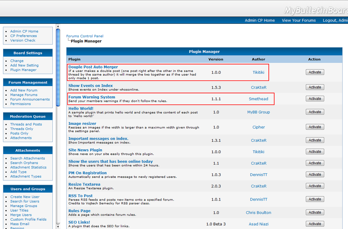Open the Mass Email link

19,224
